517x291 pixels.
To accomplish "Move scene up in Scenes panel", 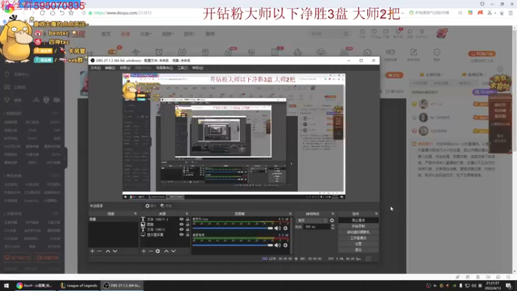I will (108, 251).
